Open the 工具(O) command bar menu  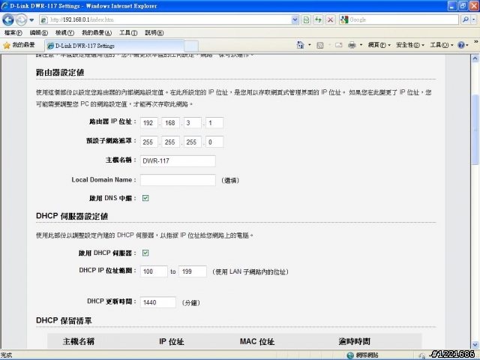click(x=442, y=45)
